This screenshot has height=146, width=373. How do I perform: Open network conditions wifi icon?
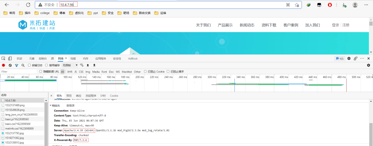[x=82, y=65]
